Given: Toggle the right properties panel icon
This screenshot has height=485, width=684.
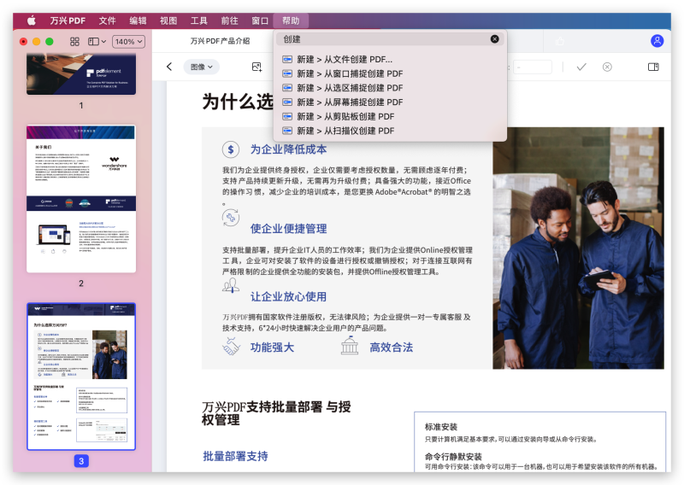Looking at the screenshot, I should pyautogui.click(x=653, y=67).
